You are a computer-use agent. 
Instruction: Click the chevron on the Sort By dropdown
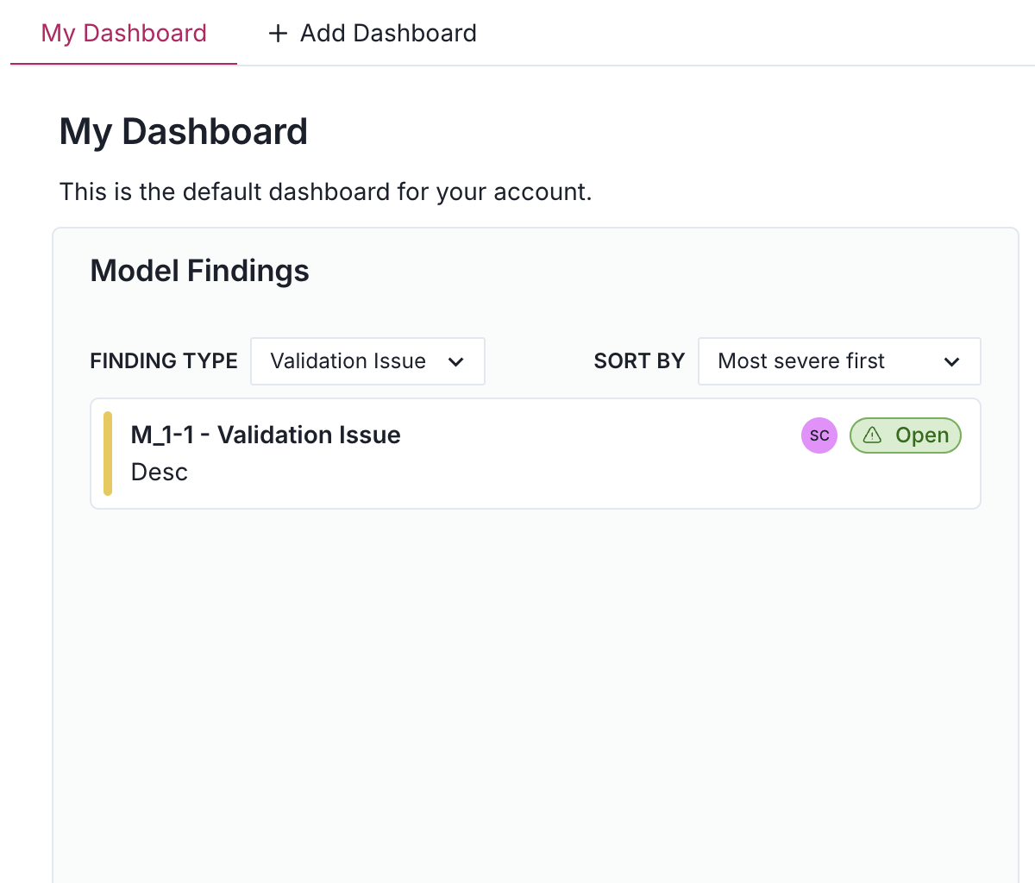click(952, 361)
